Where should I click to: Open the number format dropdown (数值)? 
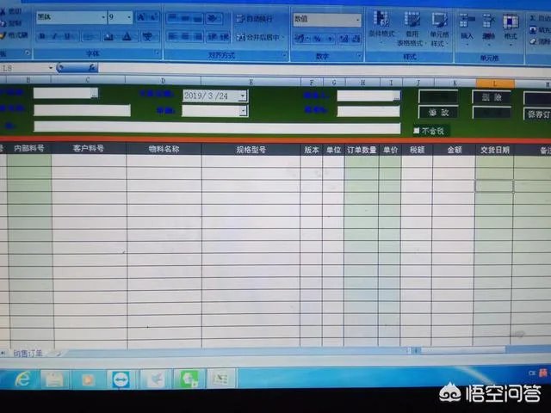coord(357,19)
